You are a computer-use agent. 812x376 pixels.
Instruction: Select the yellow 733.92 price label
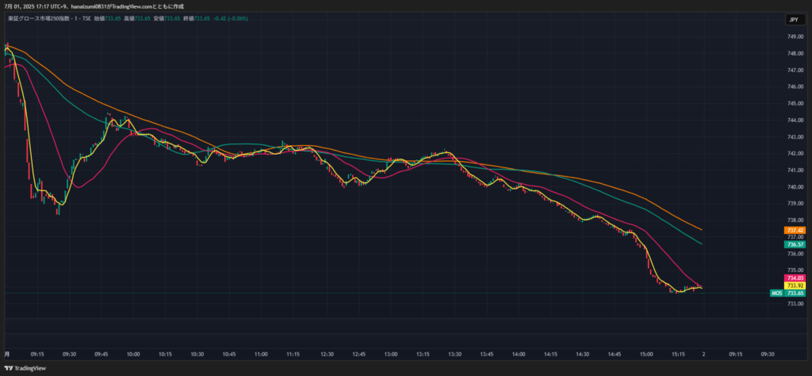click(x=795, y=286)
